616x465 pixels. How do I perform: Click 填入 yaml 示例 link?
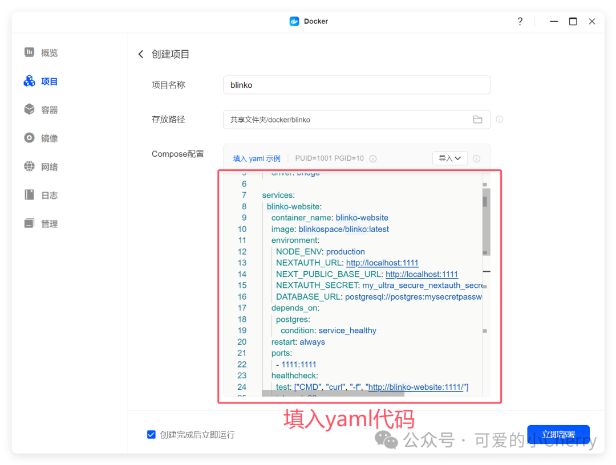pos(257,158)
